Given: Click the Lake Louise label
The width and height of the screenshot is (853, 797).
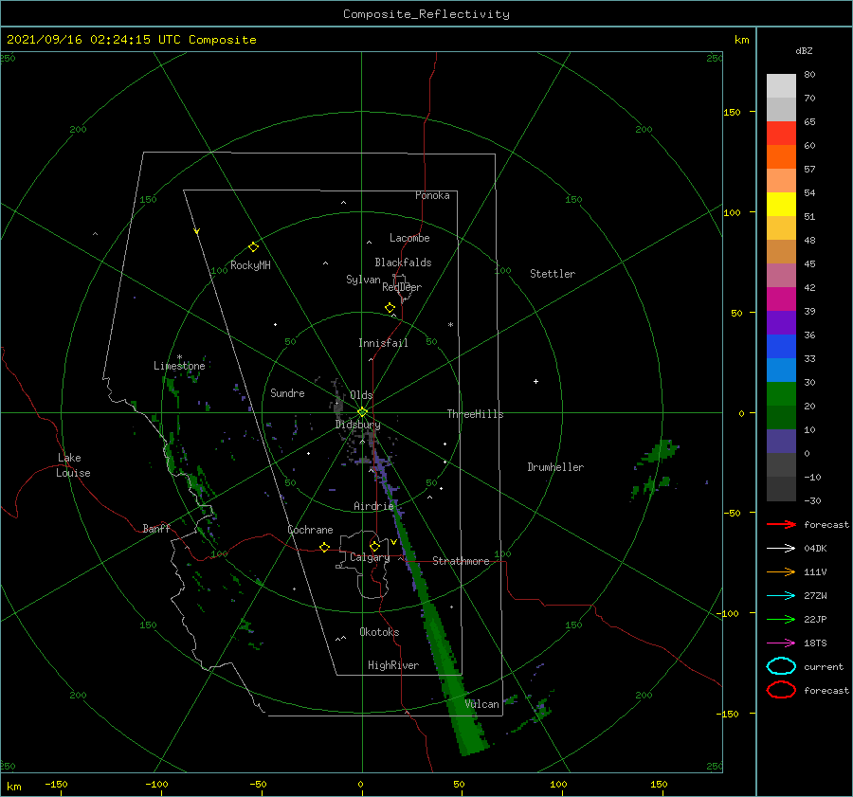Looking at the screenshot, I should 73,465.
